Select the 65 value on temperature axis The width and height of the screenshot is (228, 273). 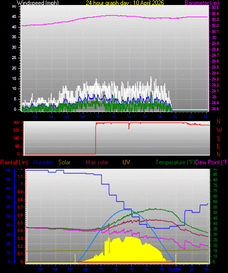(x=215, y=196)
